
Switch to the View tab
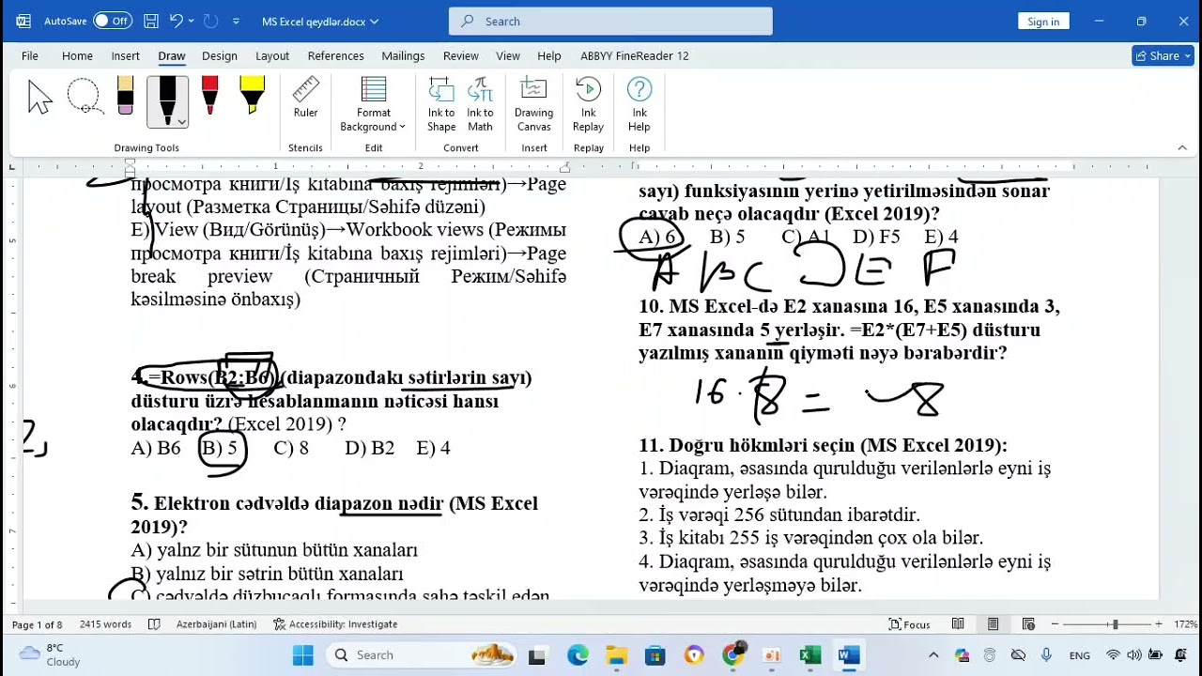pyautogui.click(x=508, y=55)
